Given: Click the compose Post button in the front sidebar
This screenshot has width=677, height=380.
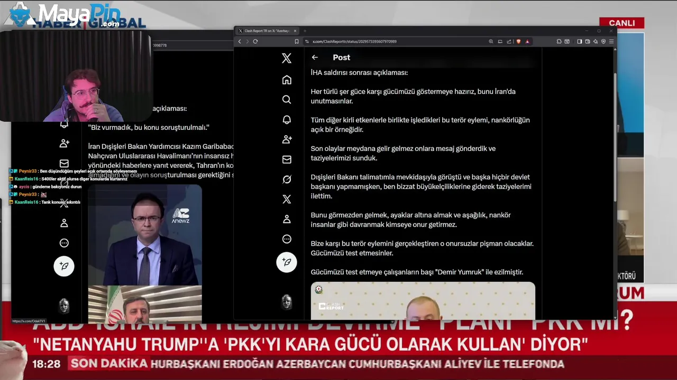Looking at the screenshot, I should click(x=287, y=262).
